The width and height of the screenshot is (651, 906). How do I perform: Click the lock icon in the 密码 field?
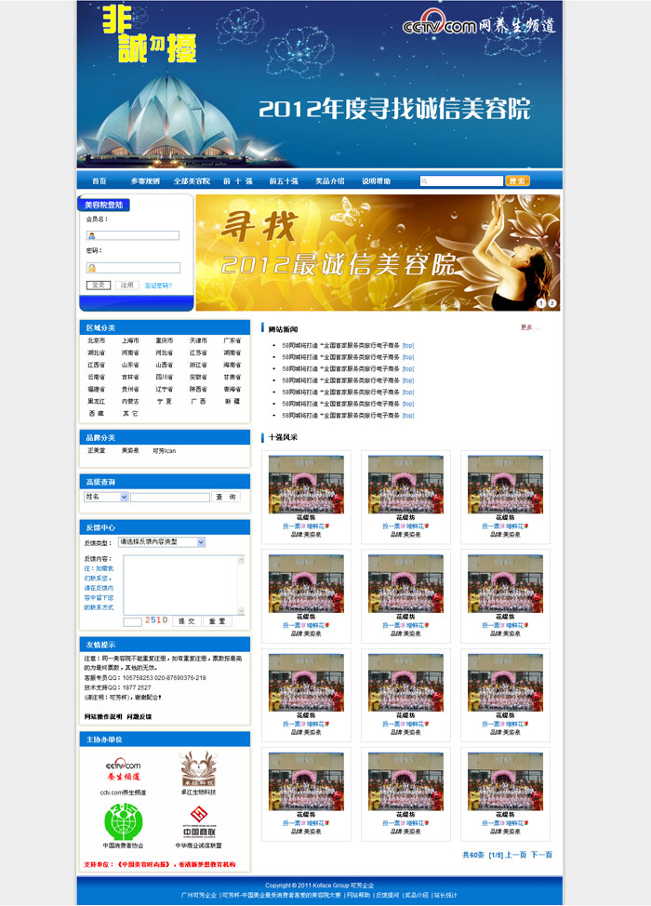tap(92, 268)
